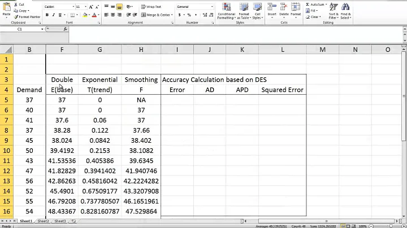This screenshot has width=407, height=228.
Task: Select Top Align icon
Action: (x=106, y=7)
